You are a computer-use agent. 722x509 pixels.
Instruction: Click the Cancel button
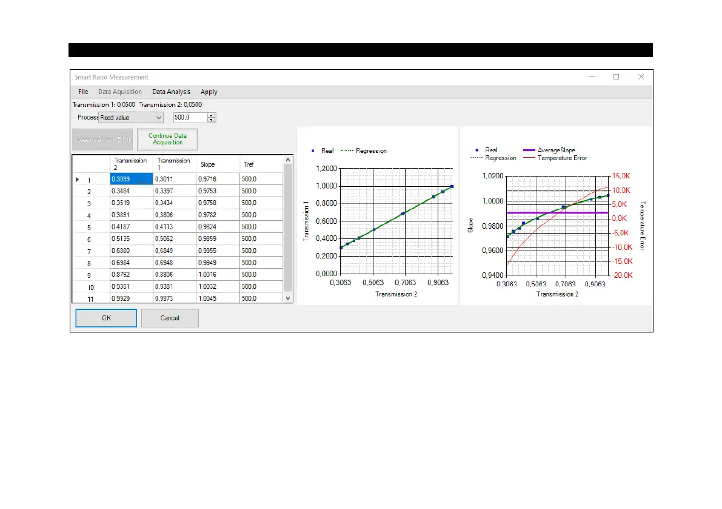pos(170,318)
